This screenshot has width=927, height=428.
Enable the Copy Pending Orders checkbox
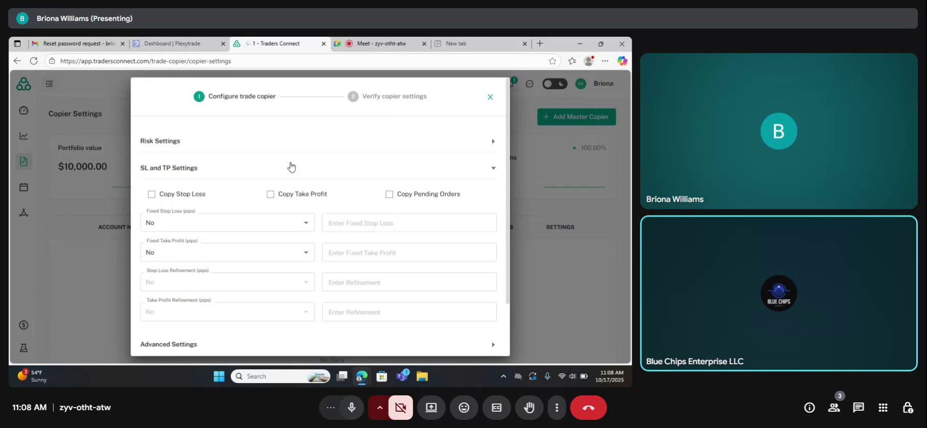389,194
